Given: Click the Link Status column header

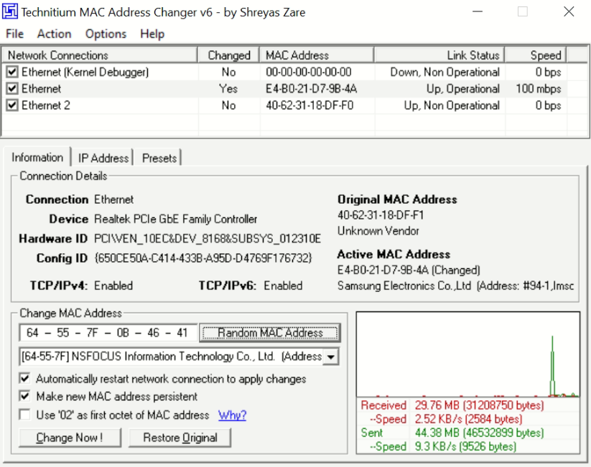Looking at the screenshot, I should coord(439,55).
